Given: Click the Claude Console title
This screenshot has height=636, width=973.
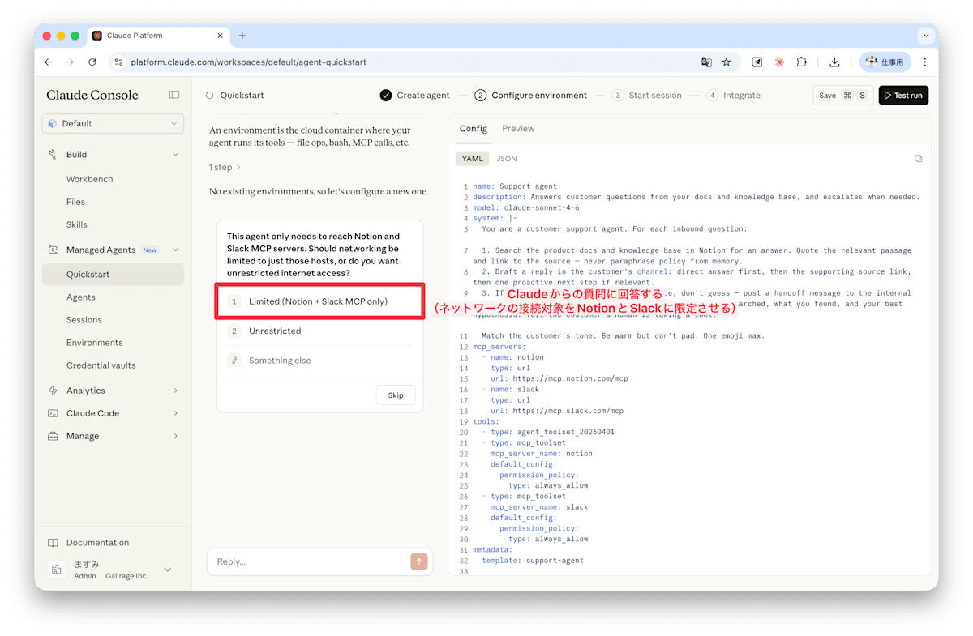Looking at the screenshot, I should 92,95.
